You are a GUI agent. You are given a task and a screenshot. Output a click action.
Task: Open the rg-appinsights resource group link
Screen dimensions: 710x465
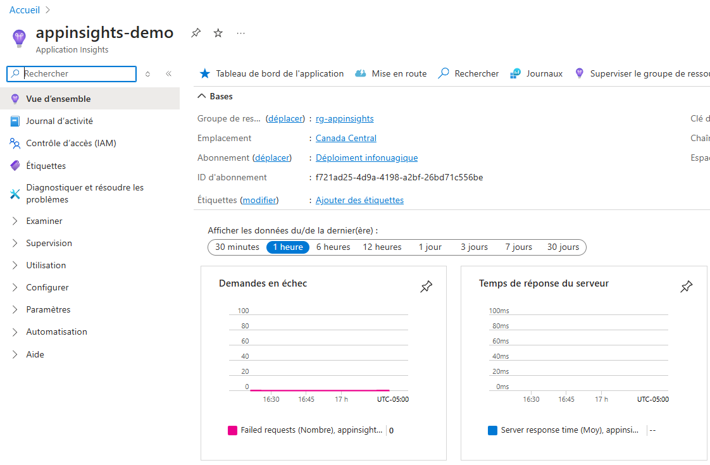click(345, 118)
